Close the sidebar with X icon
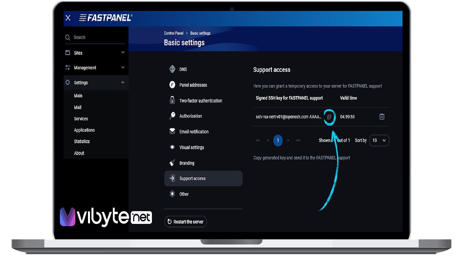463x260 pixels. (x=68, y=18)
